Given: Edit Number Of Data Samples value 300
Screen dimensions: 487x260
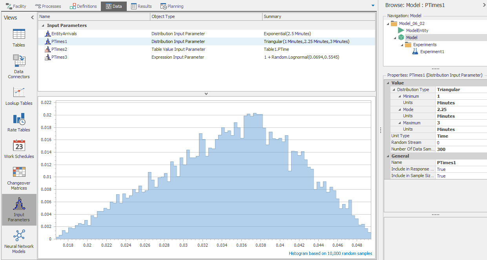Looking at the screenshot, I should click(x=461, y=149).
